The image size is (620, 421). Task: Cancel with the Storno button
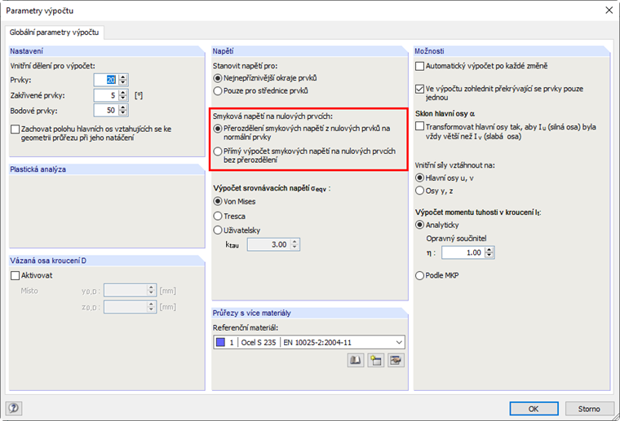tap(589, 409)
